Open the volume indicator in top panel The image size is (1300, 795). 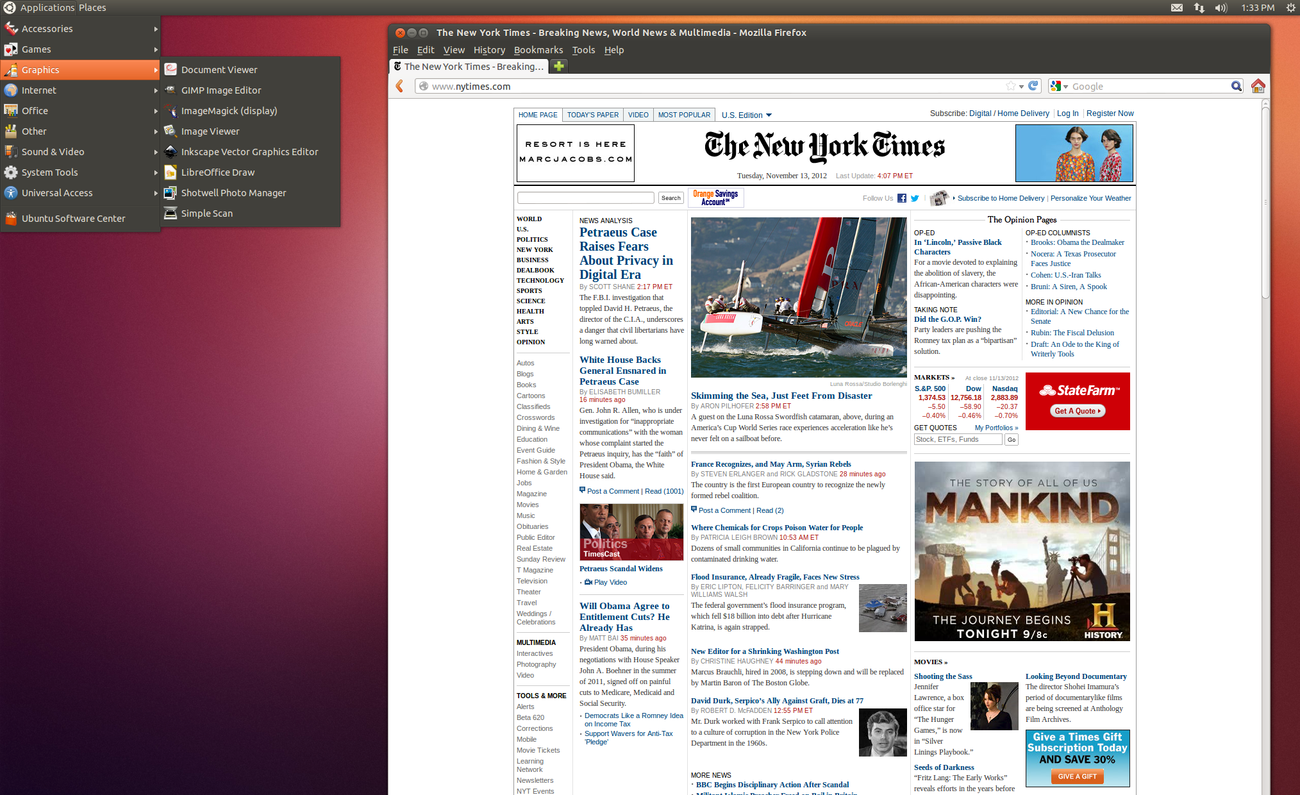(x=1221, y=8)
